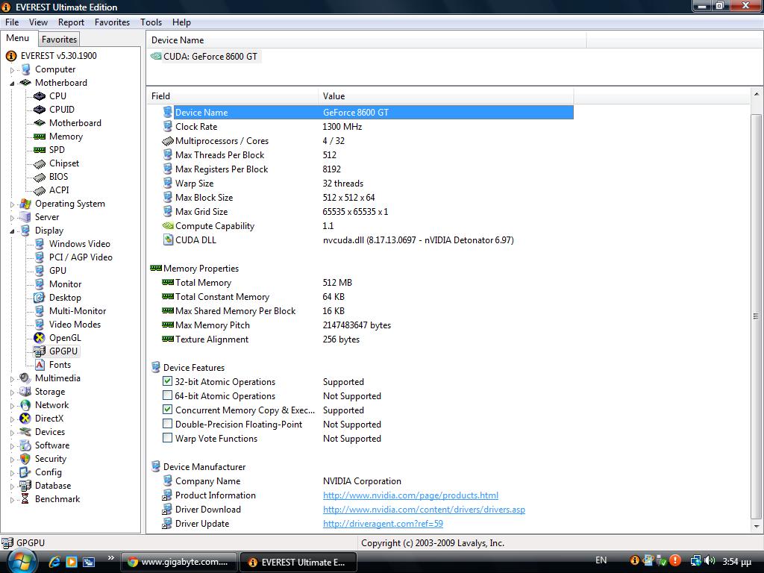The image size is (764, 573).
Task: Click the Compute Capability nVidia icon
Action: click(168, 225)
